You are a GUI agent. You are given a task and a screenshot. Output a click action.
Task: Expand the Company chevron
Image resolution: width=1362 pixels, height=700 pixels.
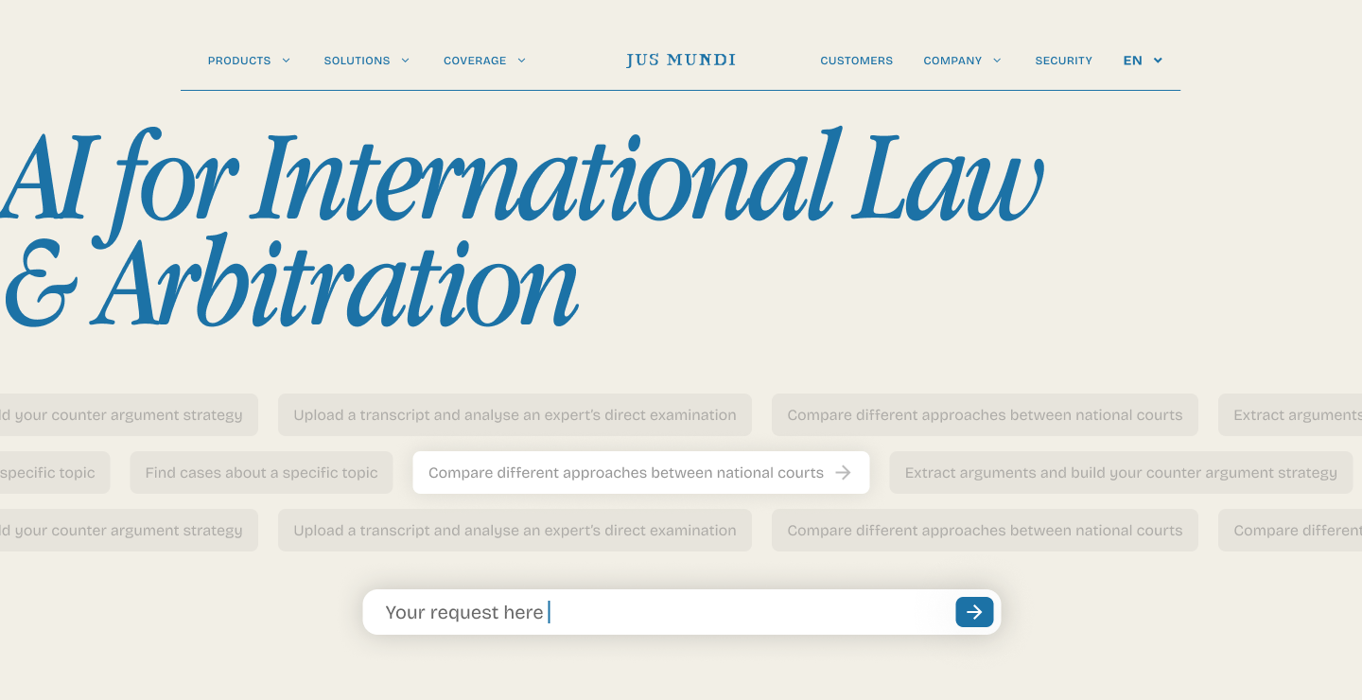[997, 61]
